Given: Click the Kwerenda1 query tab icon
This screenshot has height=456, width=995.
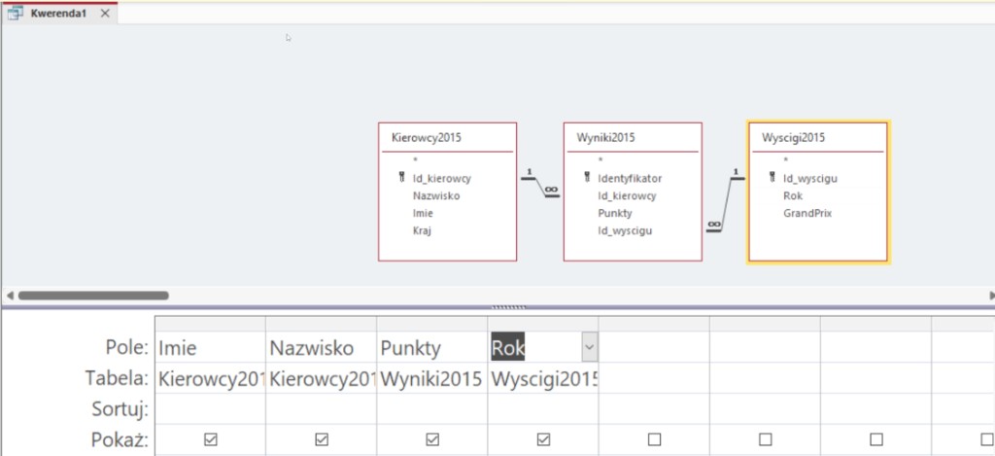Looking at the screenshot, I should [x=16, y=14].
